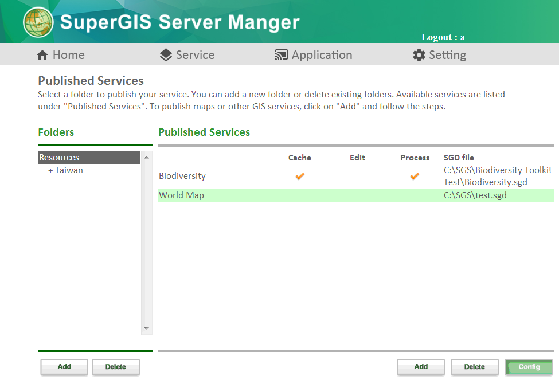The height and width of the screenshot is (384, 559).
Task: Click the SuperGIS Server Manger title
Action: coord(180,22)
